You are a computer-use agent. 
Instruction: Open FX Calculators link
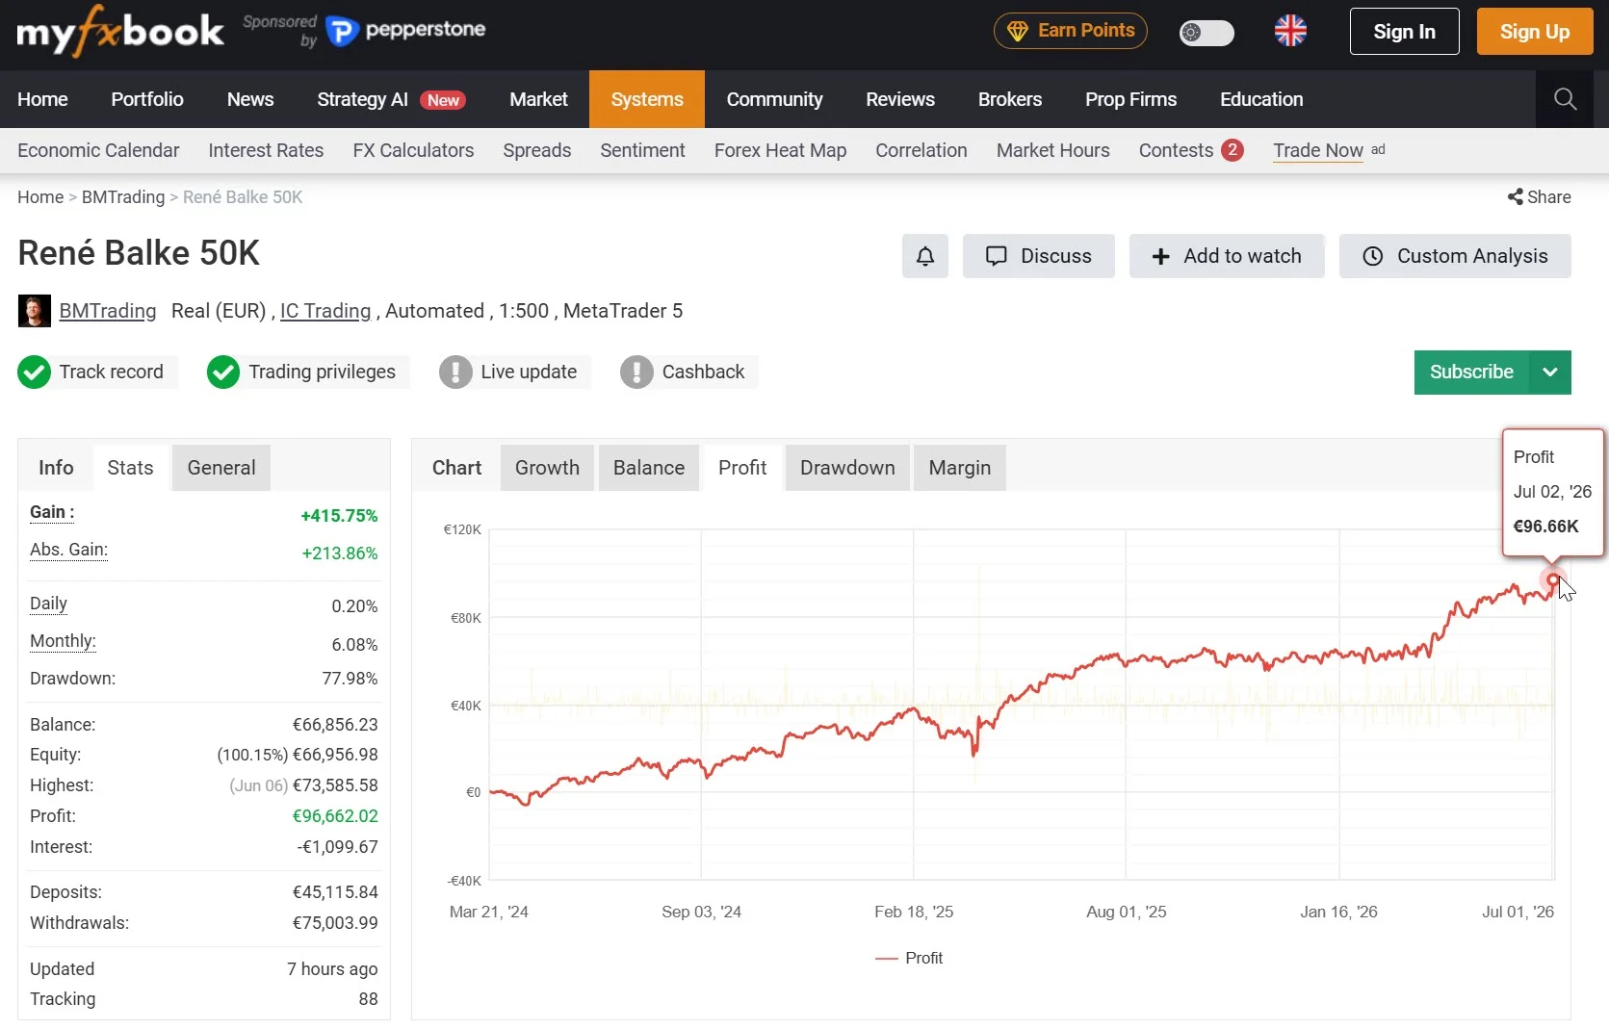(x=413, y=150)
